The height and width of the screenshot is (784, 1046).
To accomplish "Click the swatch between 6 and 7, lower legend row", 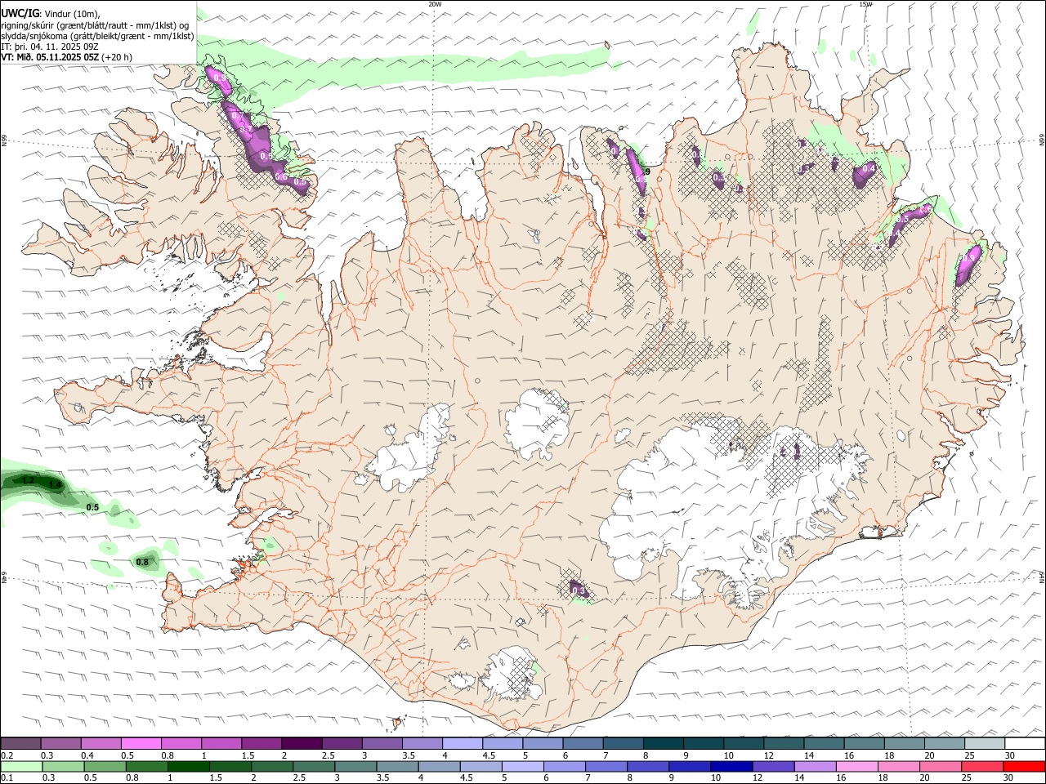I will point(563,767).
